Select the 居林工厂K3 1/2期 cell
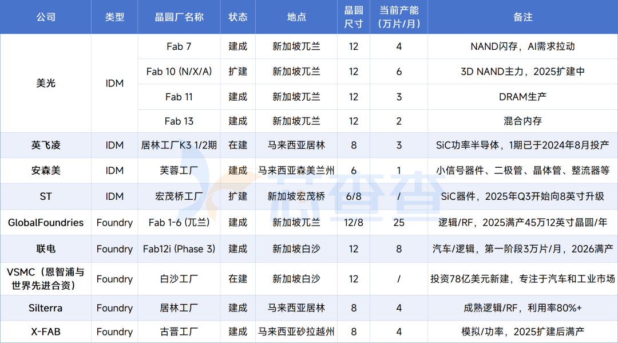The image size is (618, 343). point(179,145)
